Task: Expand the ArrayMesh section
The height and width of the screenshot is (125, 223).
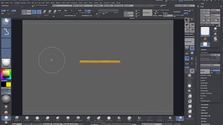Action: [x=205, y=105]
